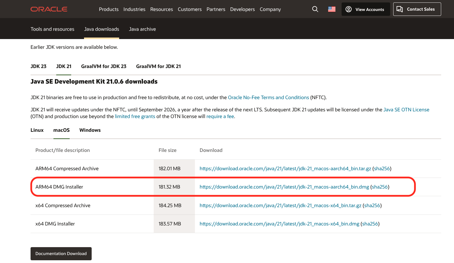454x263 pixels.
Task: Open the limited free grants link
Action: [135, 116]
